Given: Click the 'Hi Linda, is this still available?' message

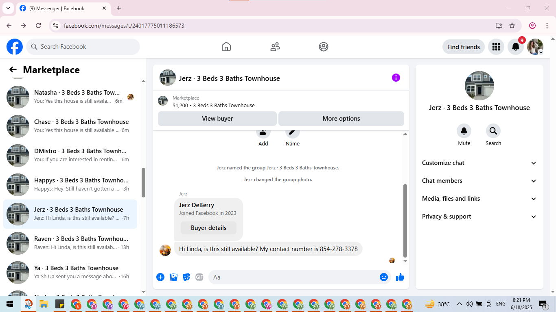Looking at the screenshot, I should pos(268,249).
